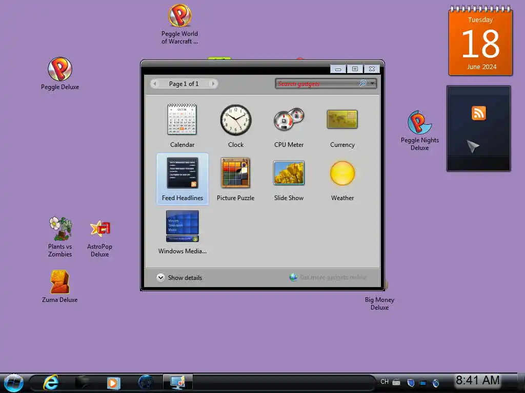
Task: Select the Currency gadget
Action: [x=342, y=126]
